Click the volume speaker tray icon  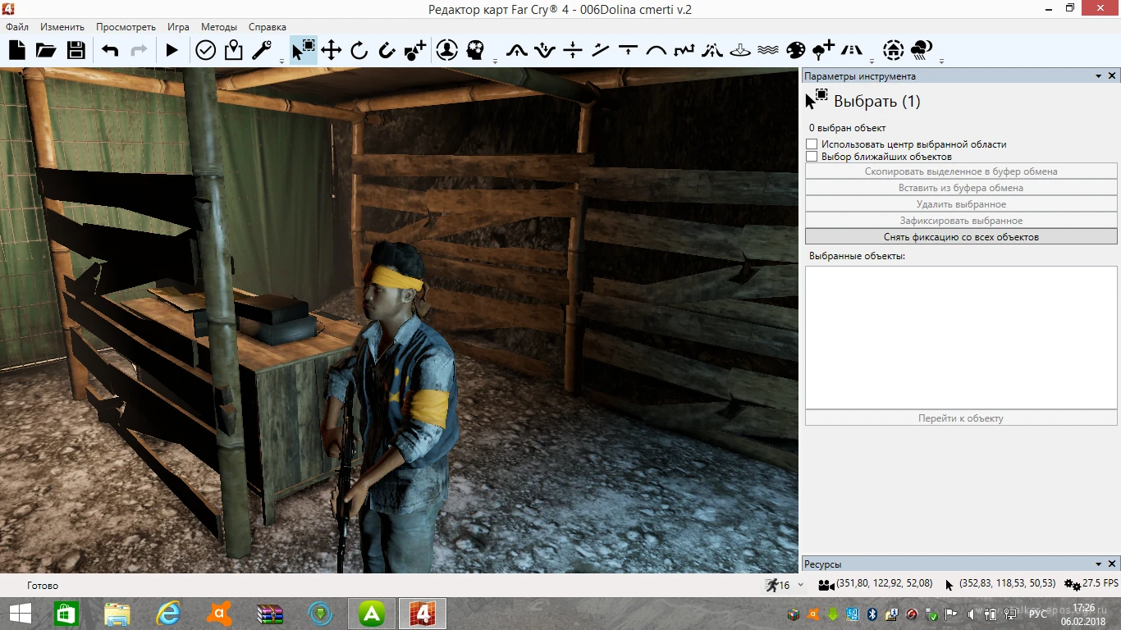pyautogui.click(x=972, y=614)
